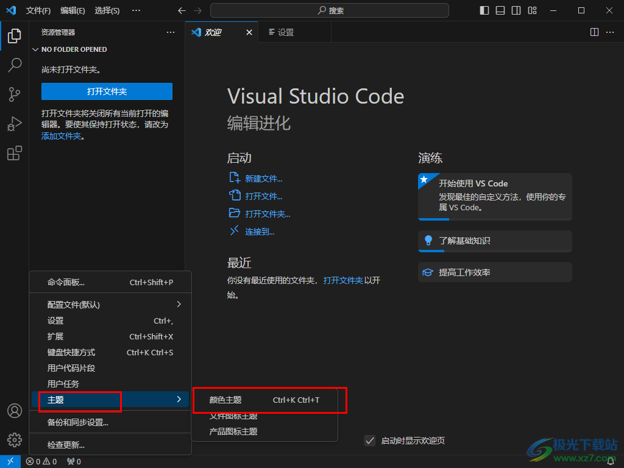Image resolution: width=624 pixels, height=468 pixels.
Task: Click the 打开文件... link
Action: 263,196
